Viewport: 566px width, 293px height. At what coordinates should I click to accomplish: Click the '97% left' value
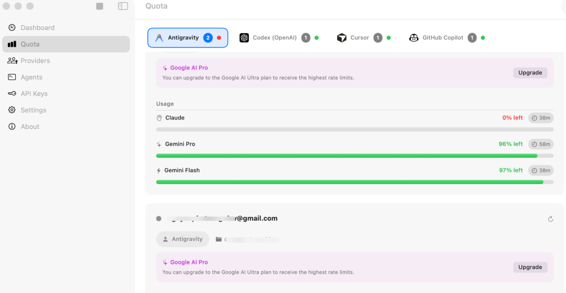(511, 170)
